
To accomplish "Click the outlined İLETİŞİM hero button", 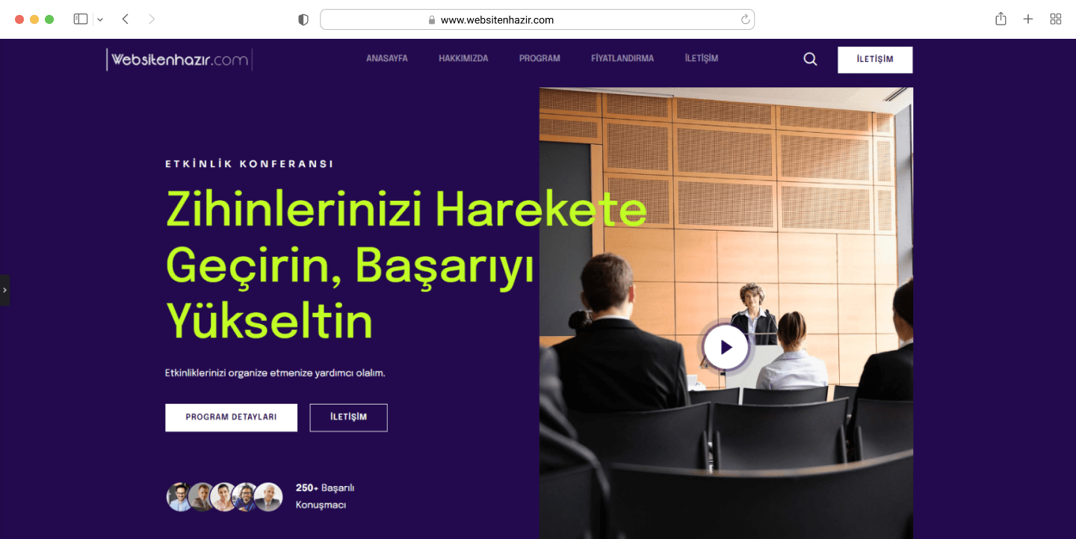I will tap(348, 417).
